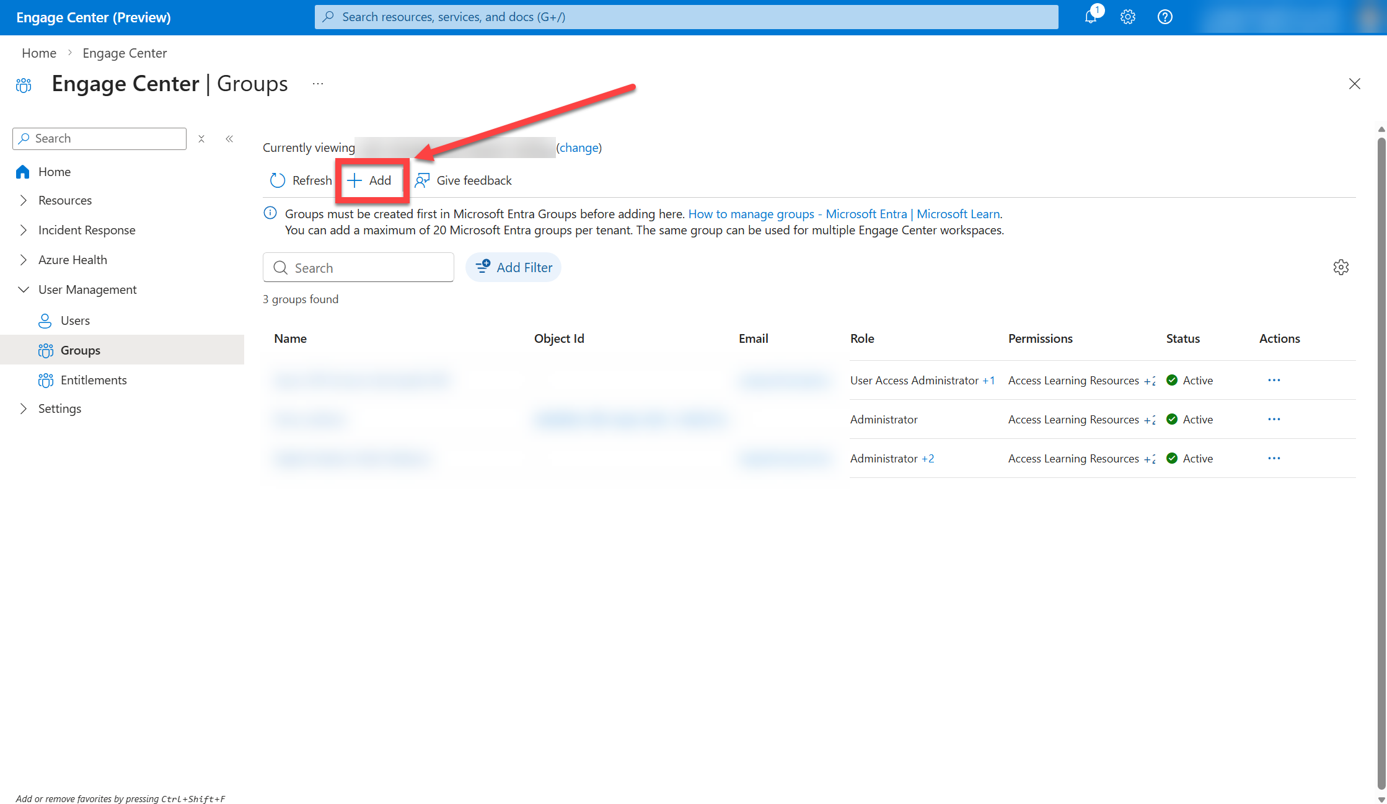
Task: Click the Give feedback icon
Action: coord(422,180)
